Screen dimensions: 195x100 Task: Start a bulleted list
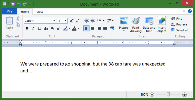click(99, 21)
